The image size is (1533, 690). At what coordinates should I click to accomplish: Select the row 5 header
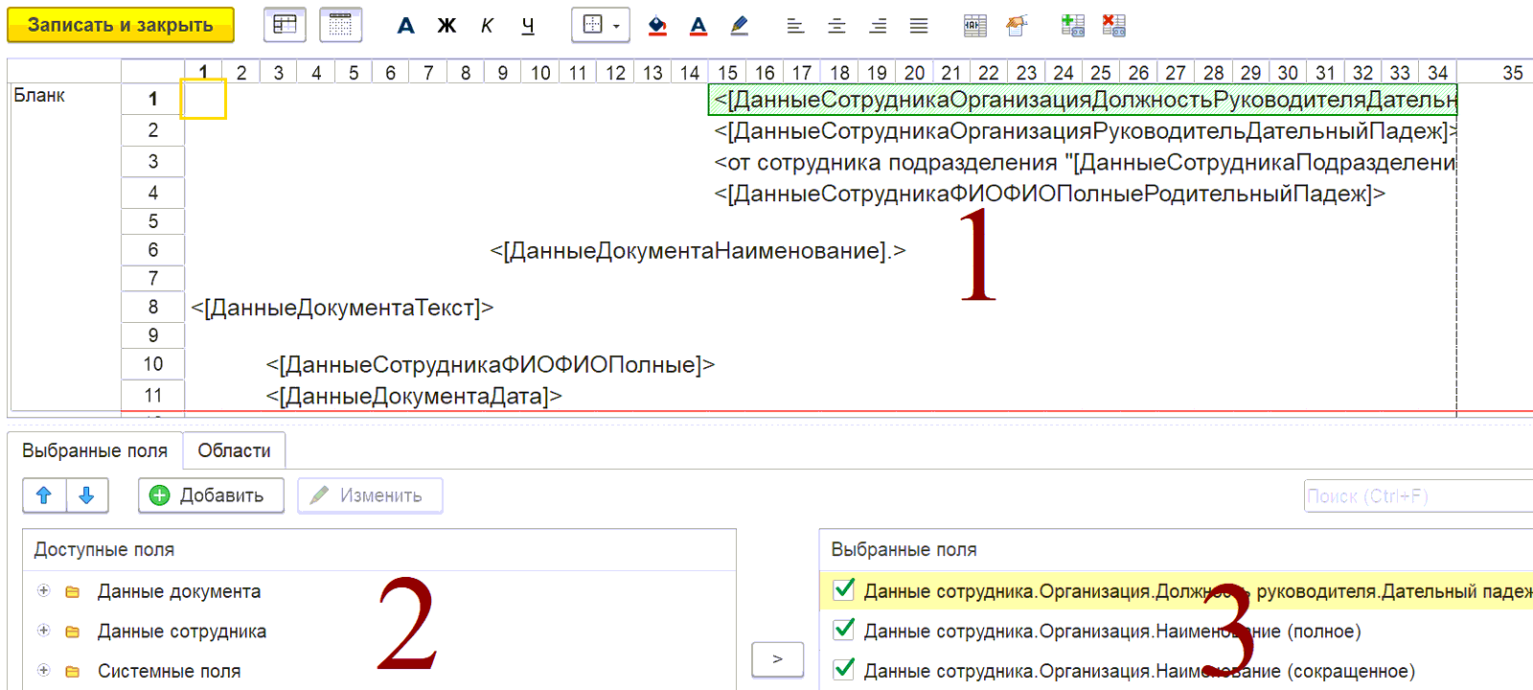[152, 221]
